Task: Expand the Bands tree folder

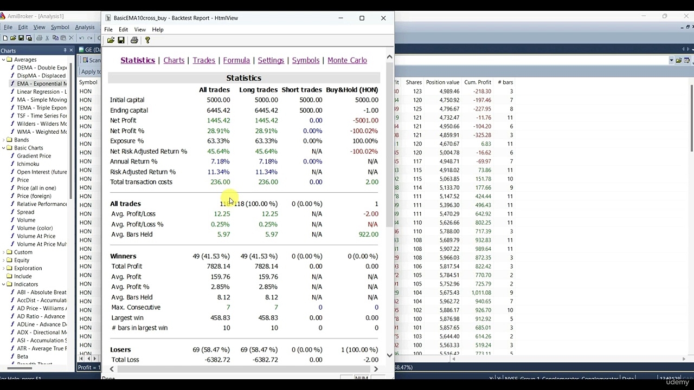Action: point(3,140)
